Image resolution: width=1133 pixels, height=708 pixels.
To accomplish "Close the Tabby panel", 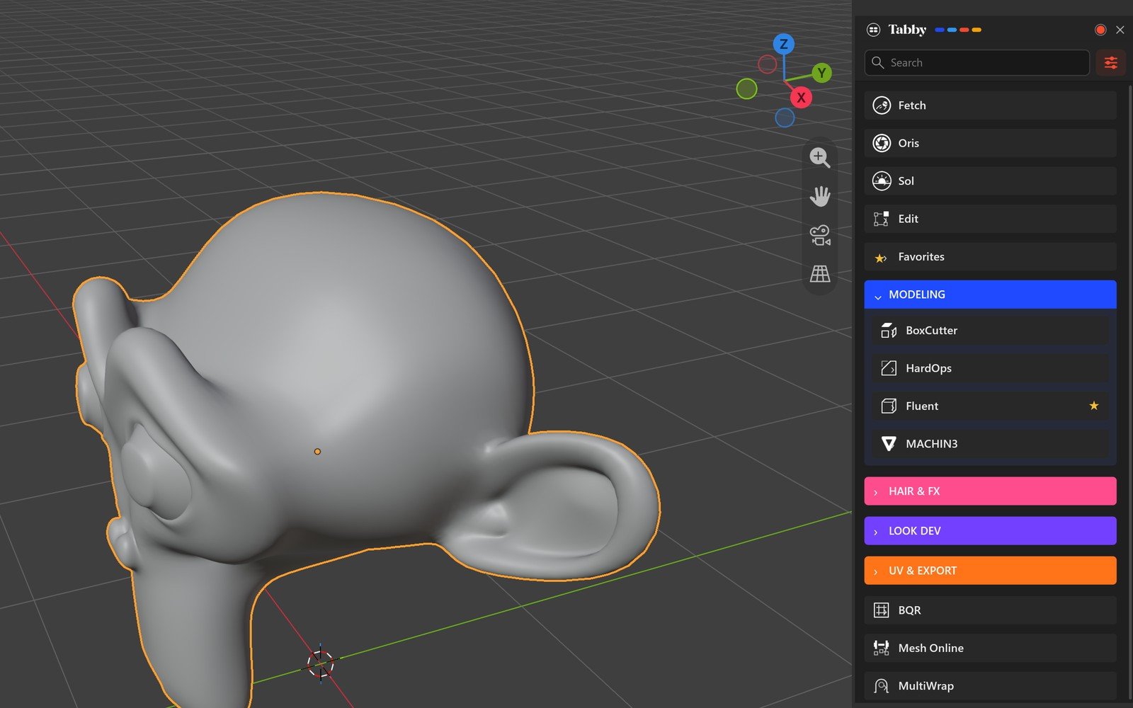I will pos(1120,30).
